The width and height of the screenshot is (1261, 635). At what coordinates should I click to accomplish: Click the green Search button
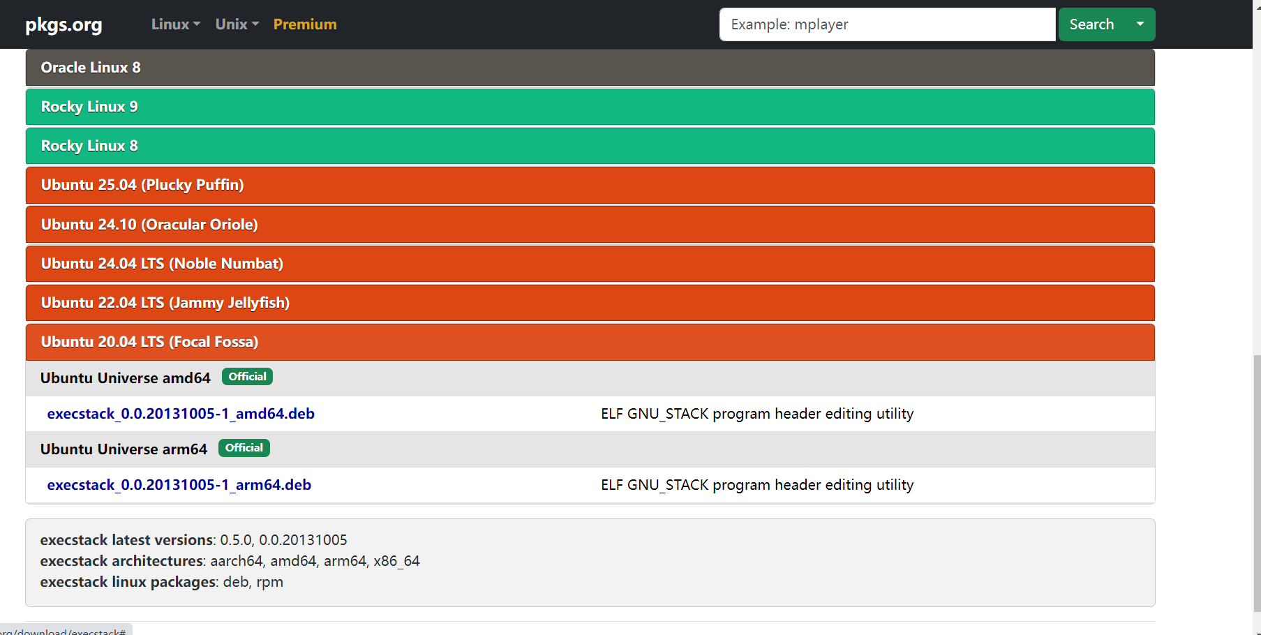click(1091, 24)
